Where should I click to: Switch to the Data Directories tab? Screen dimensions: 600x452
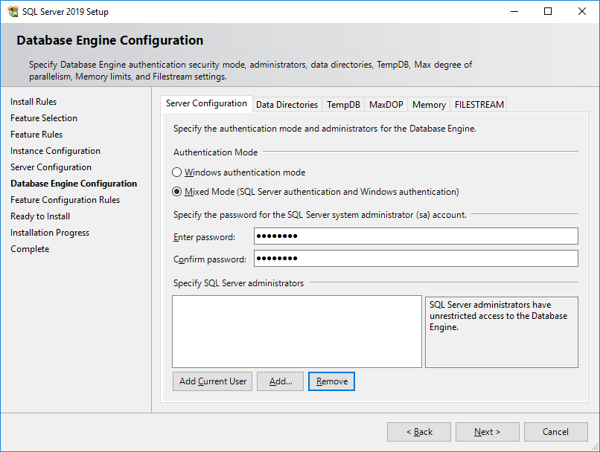(287, 105)
